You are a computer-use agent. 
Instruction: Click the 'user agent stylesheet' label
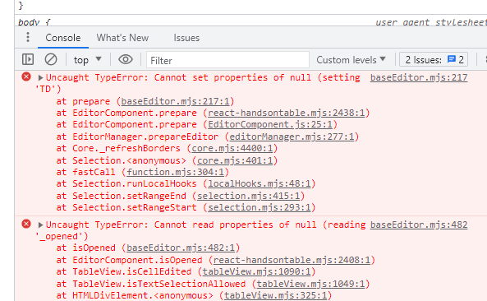point(431,22)
